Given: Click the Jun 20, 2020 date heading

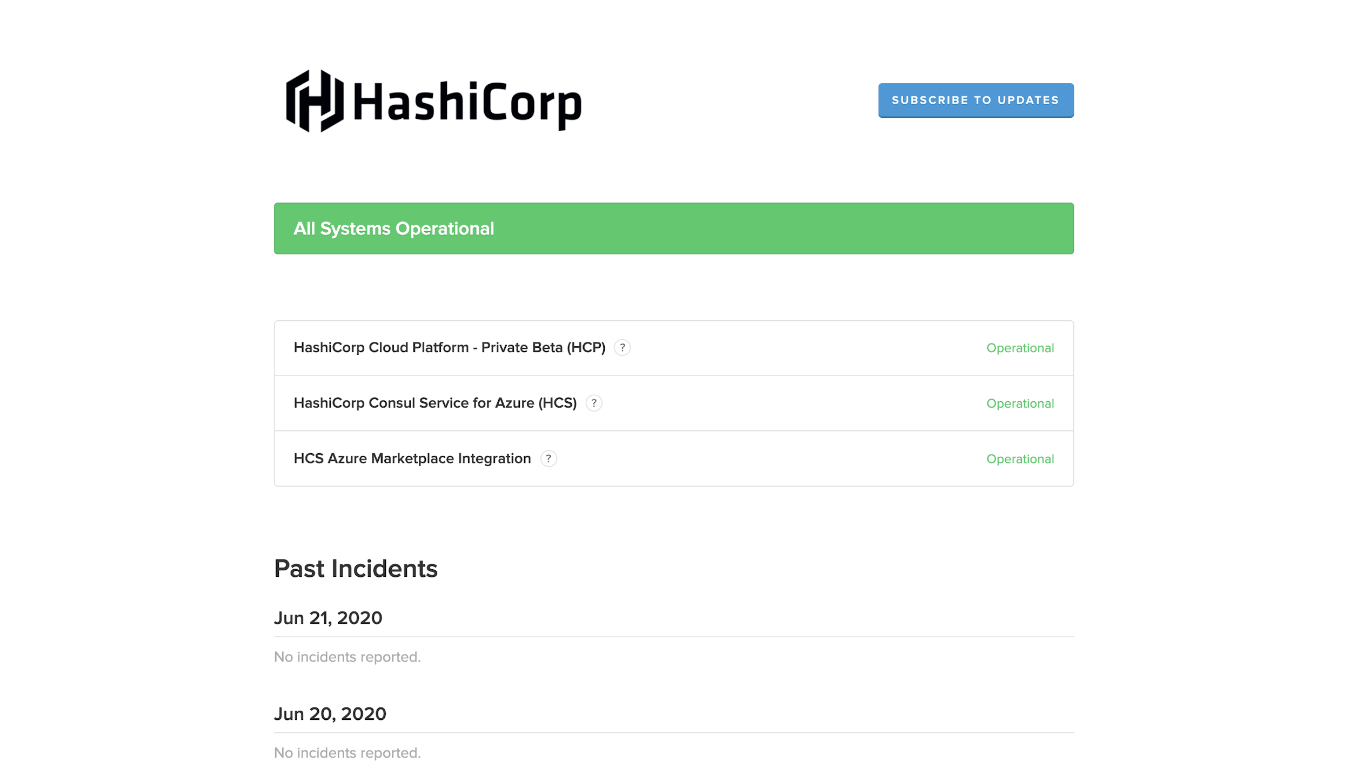Looking at the screenshot, I should 330,713.
